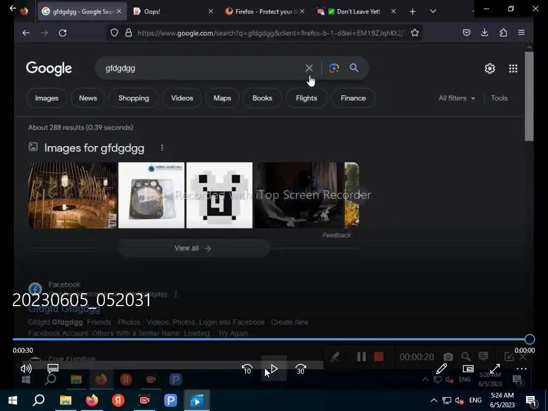Open a new tab with plus
Screen dimensions: 548x411
click(413, 12)
